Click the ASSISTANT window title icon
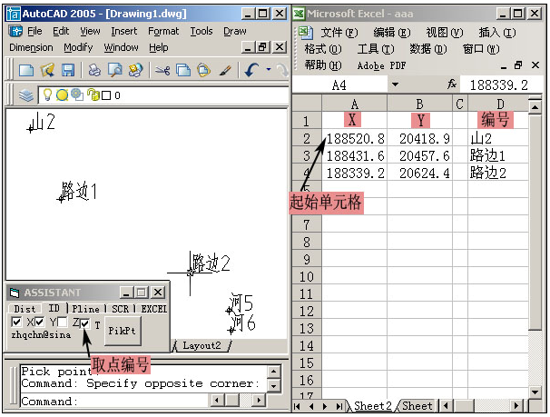 coord(15,293)
